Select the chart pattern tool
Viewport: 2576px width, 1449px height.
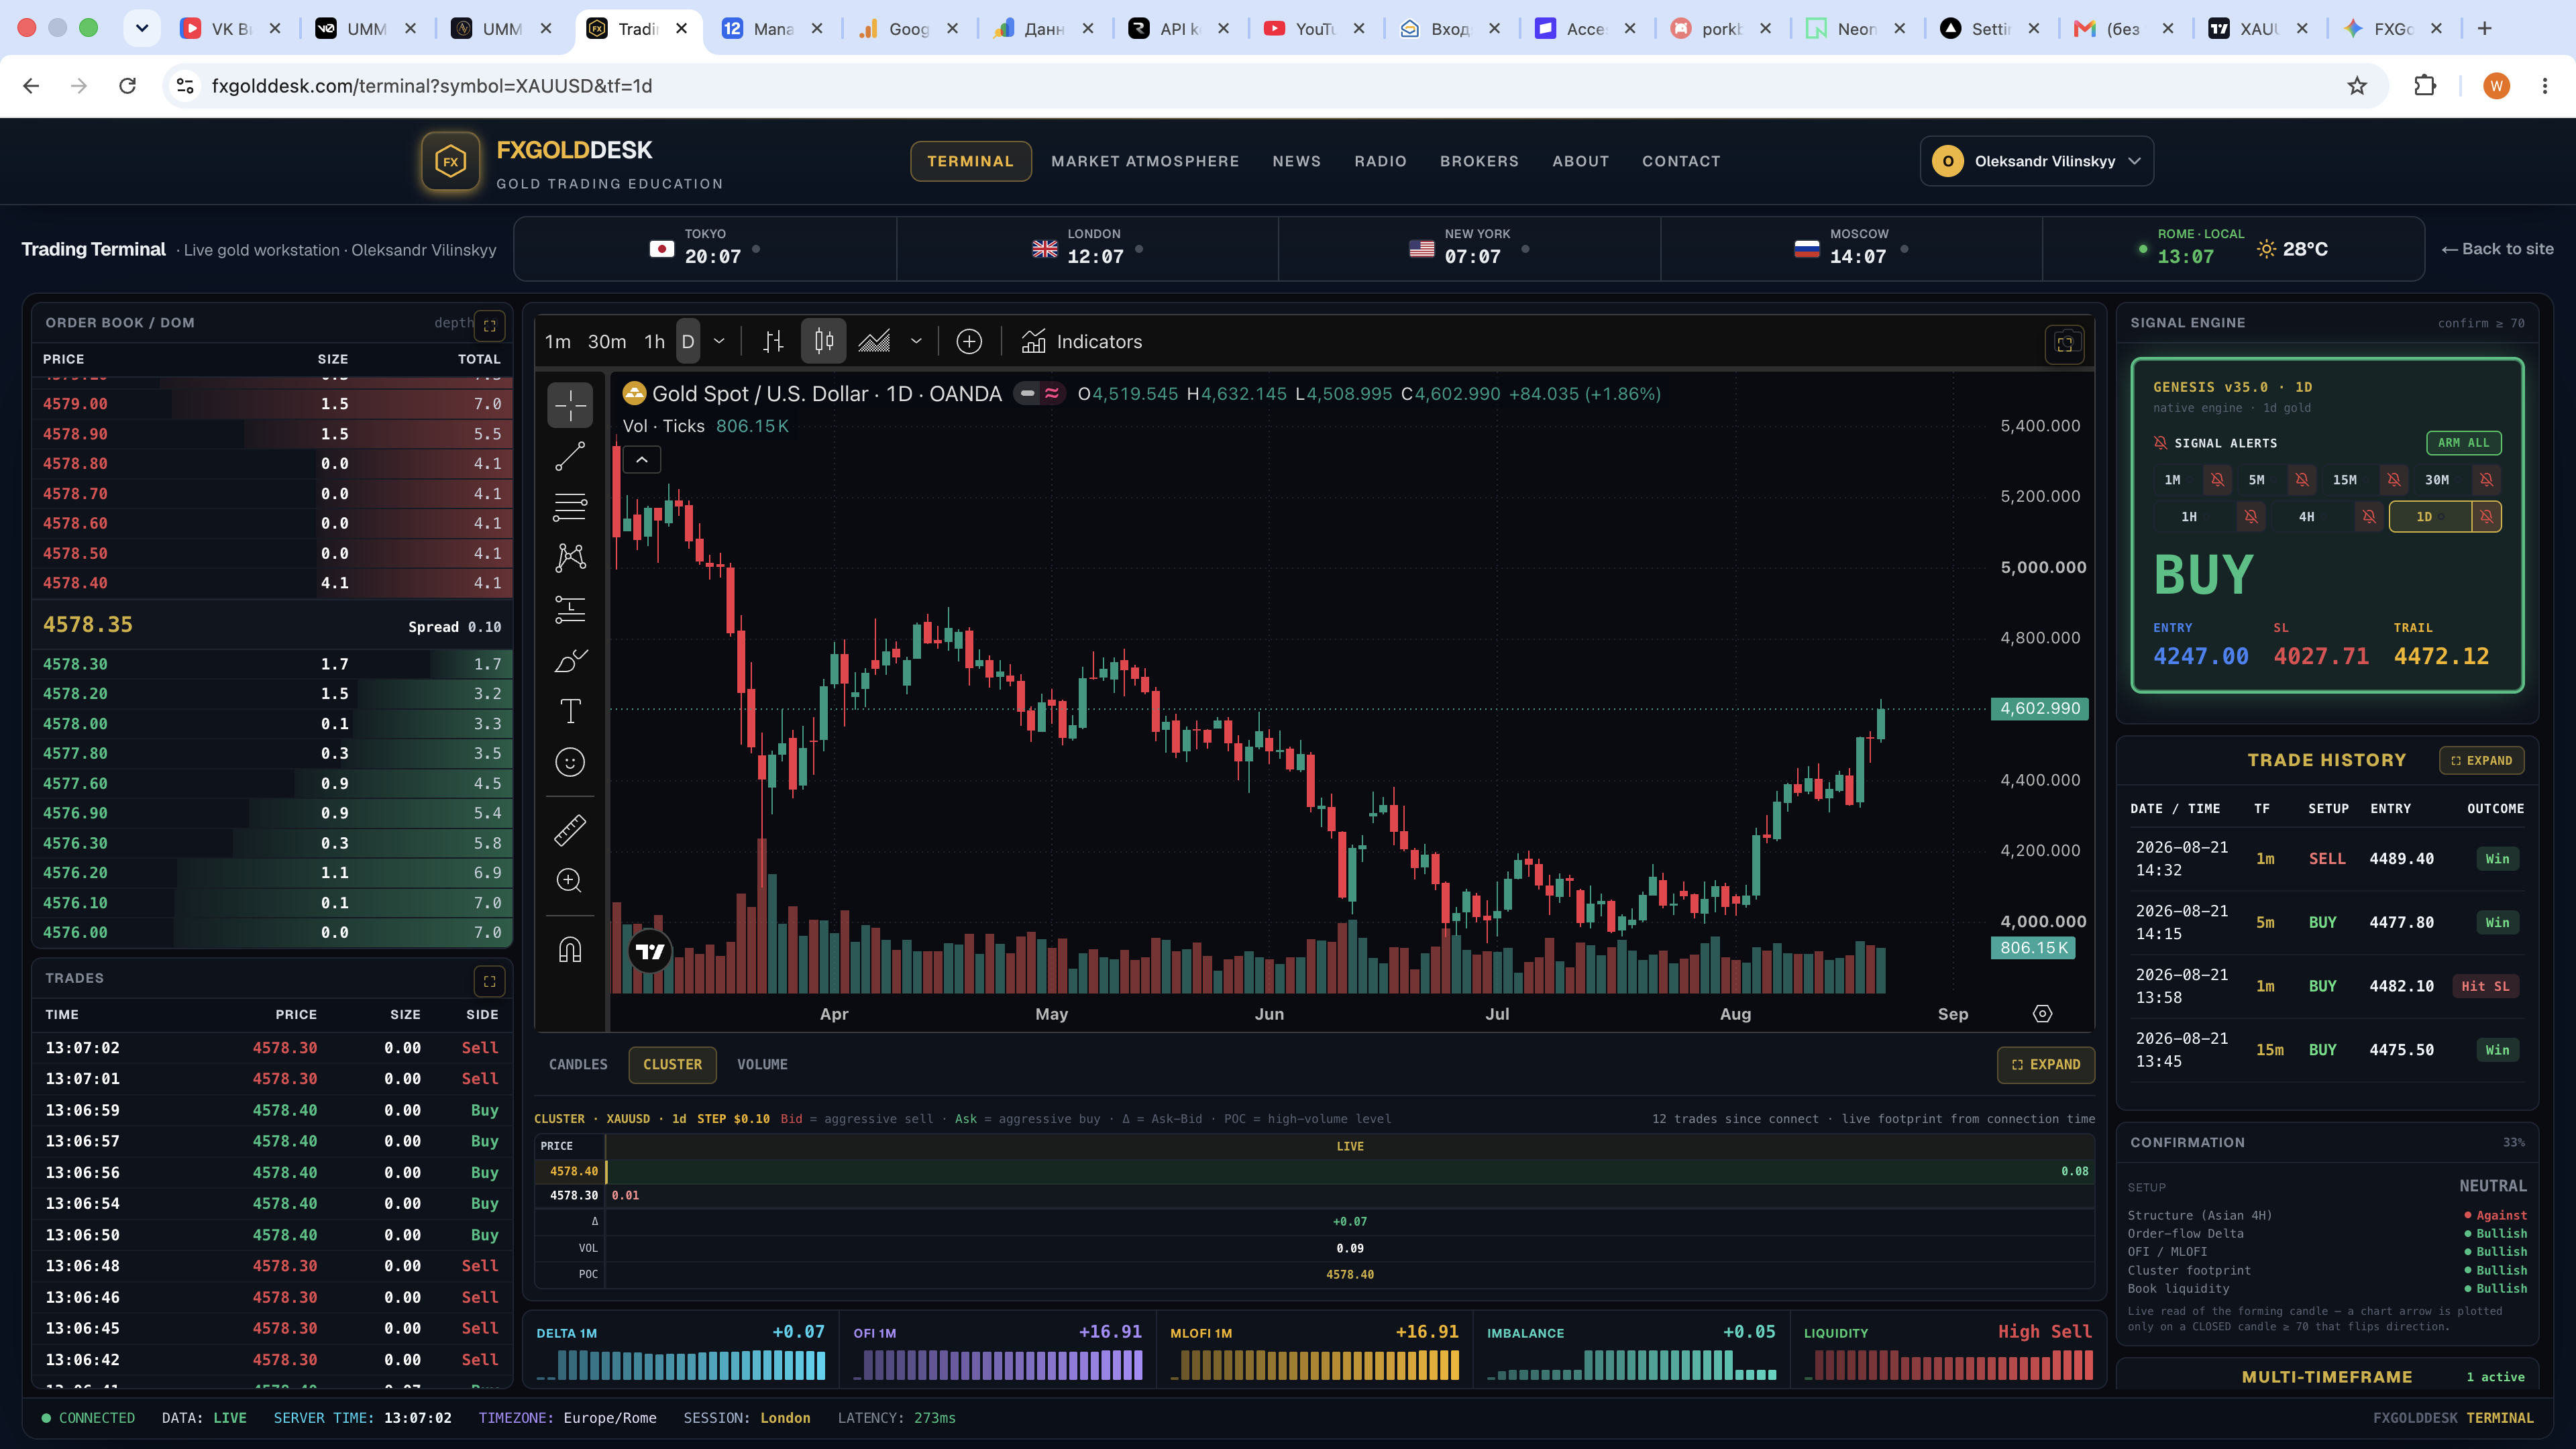click(x=570, y=557)
